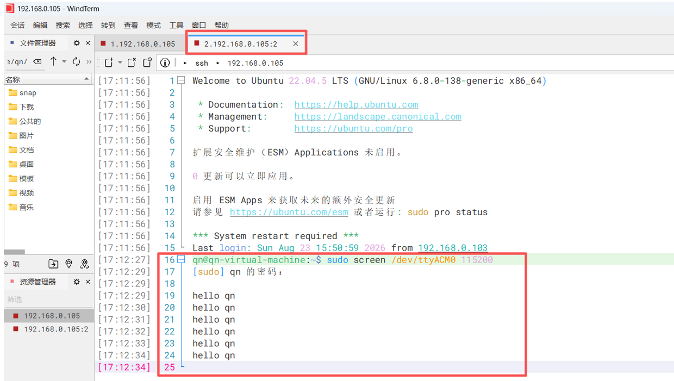Select session 192.168.0.105:2 in resource manager

48,329
